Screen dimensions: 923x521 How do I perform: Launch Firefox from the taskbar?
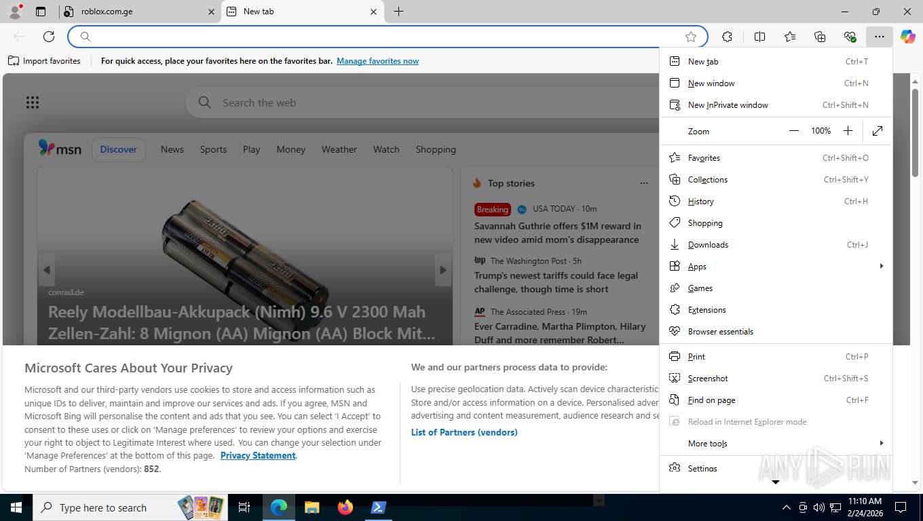click(x=345, y=507)
